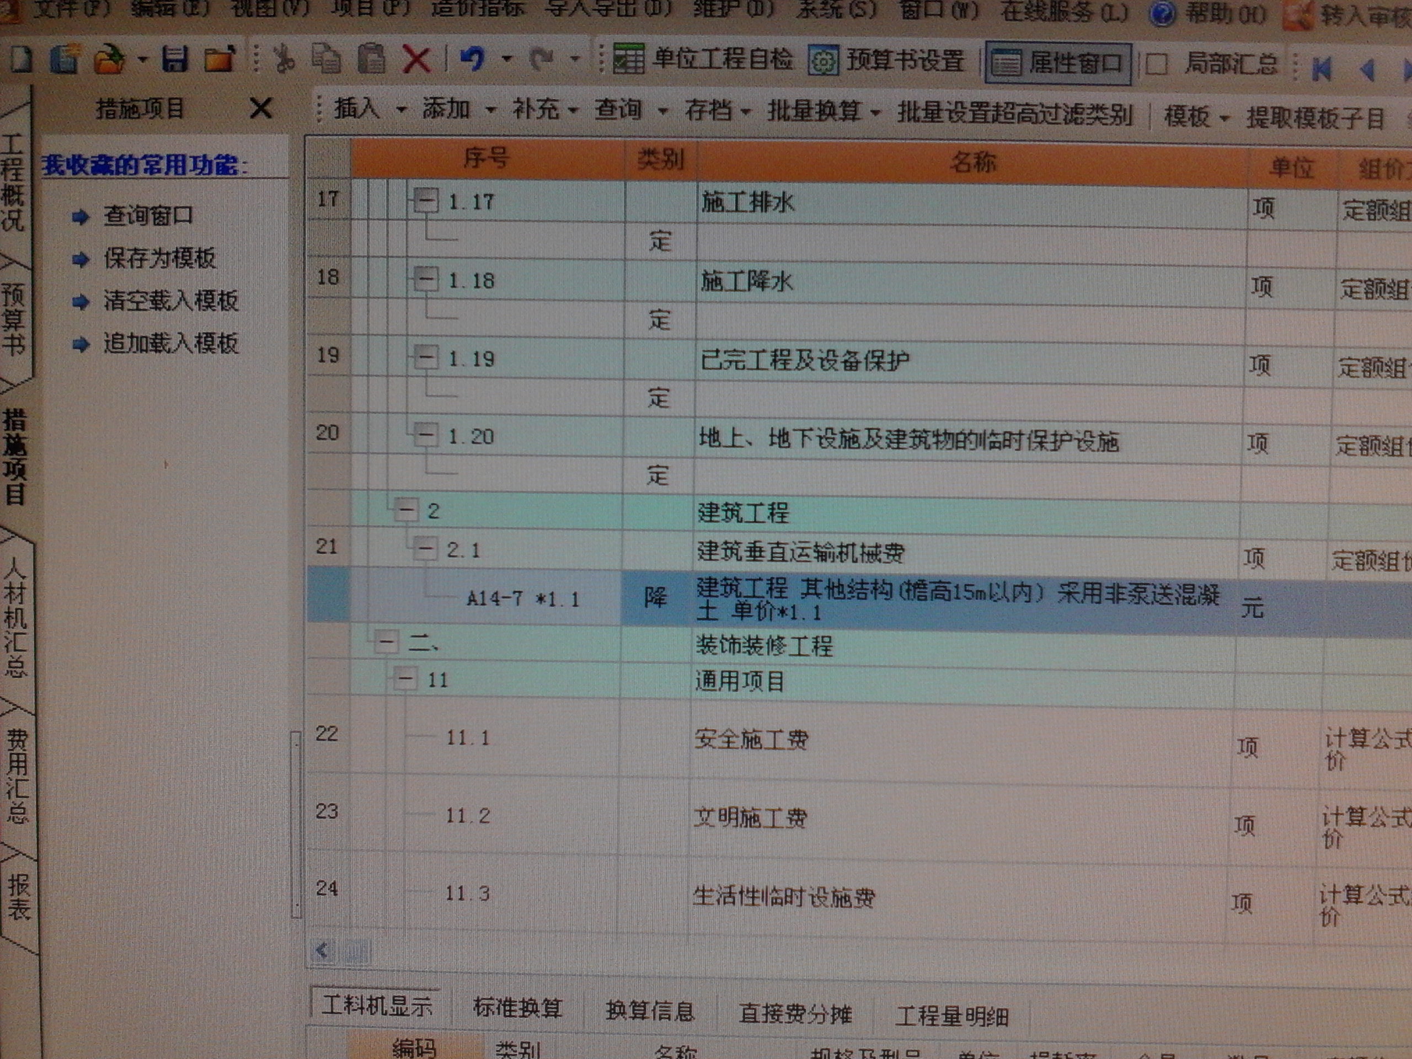
Task: Click the blue Undo arrow icon
Action: [x=472, y=60]
